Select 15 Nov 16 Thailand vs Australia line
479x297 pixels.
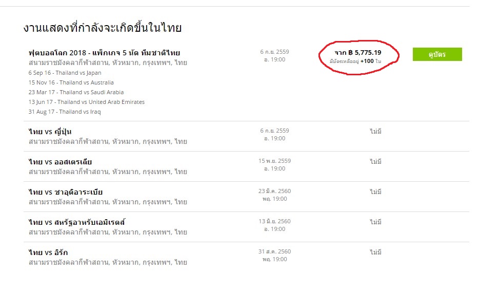[71, 82]
